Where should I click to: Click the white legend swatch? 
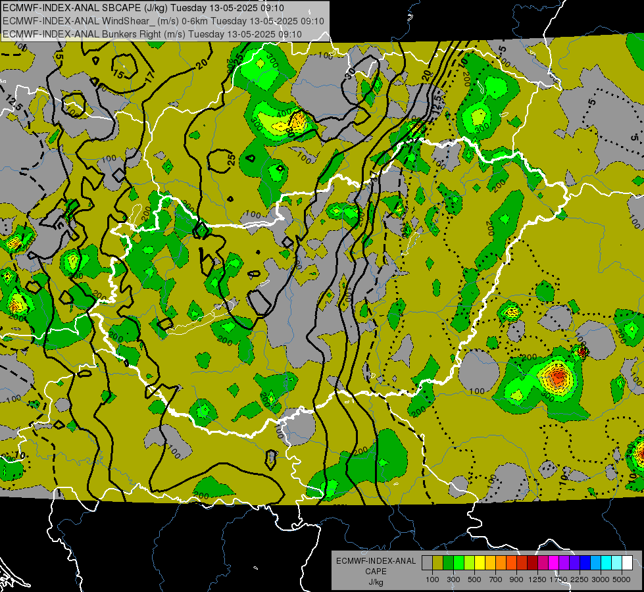click(627, 563)
